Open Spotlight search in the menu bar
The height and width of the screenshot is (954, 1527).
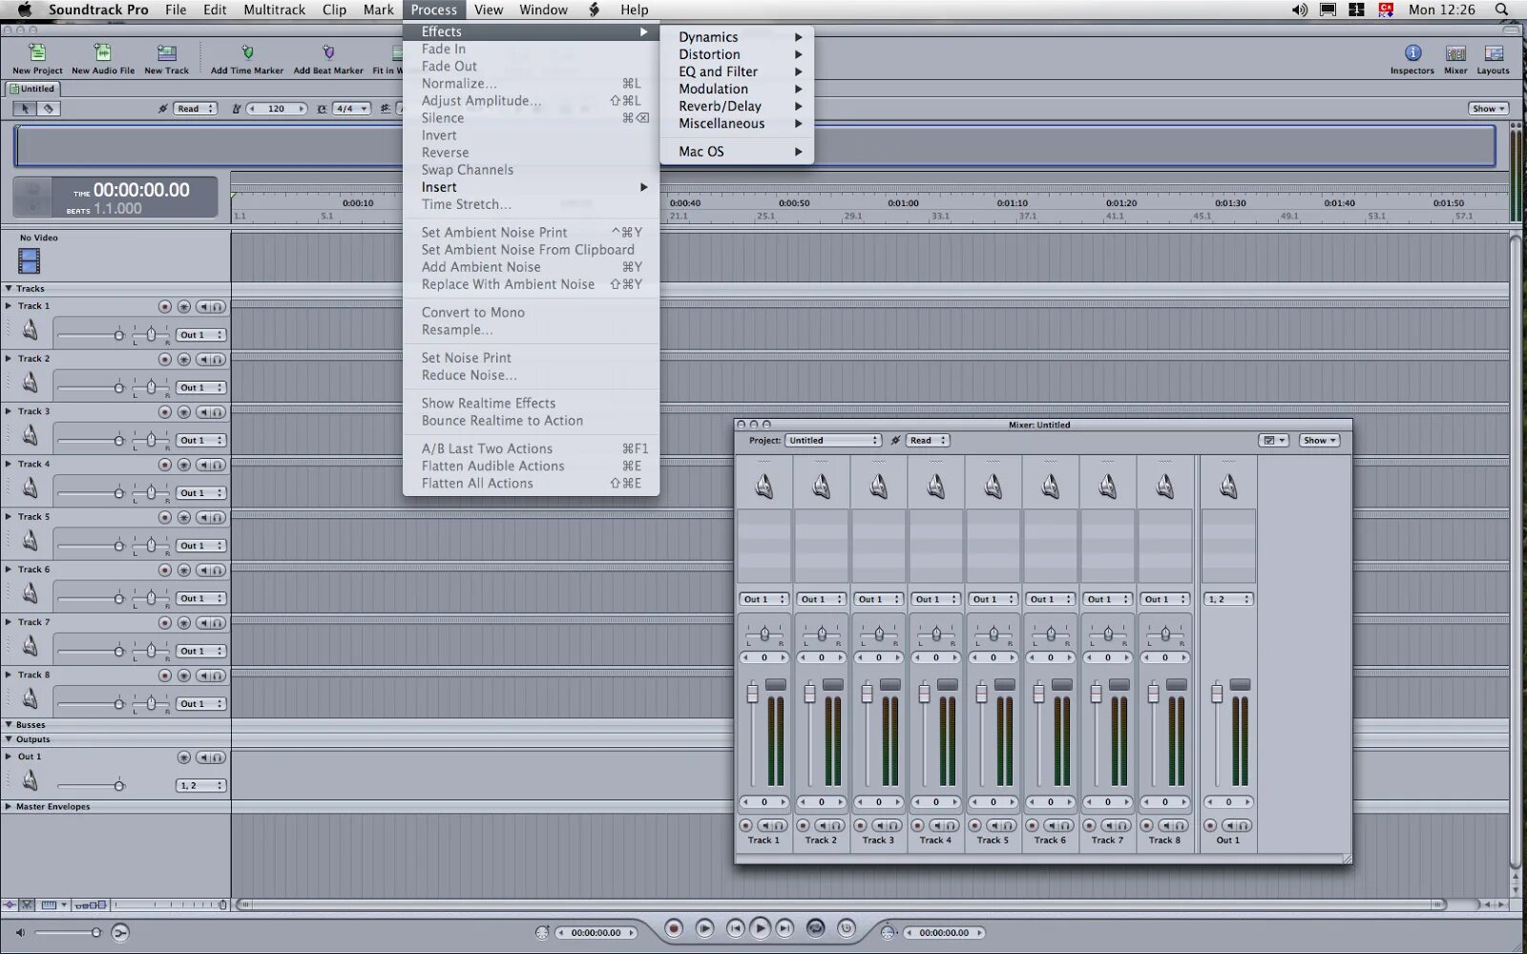point(1501,10)
